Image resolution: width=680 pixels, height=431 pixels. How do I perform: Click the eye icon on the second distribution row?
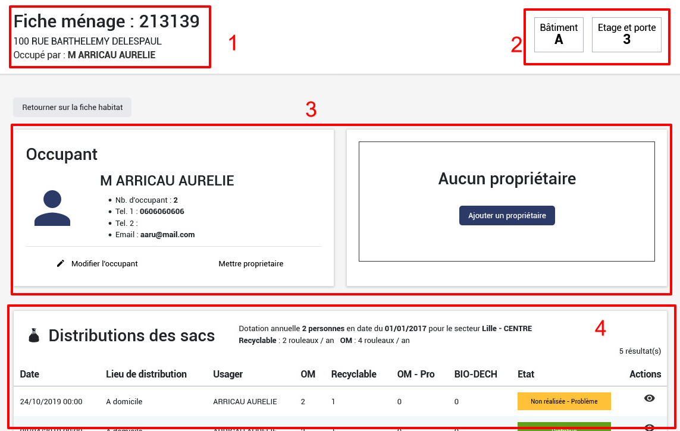coord(648,426)
